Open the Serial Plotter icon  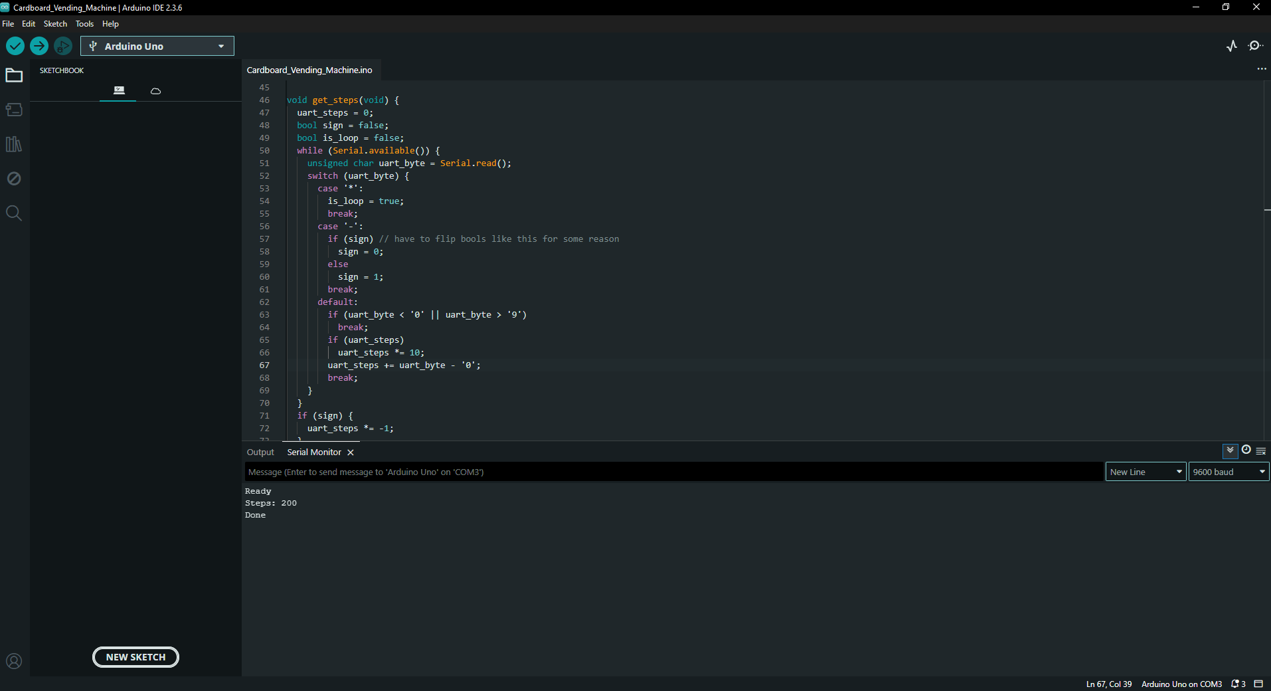(x=1232, y=46)
